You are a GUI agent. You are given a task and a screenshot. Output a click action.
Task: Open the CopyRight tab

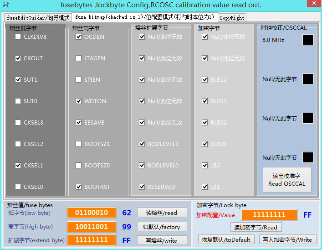coord(232,18)
